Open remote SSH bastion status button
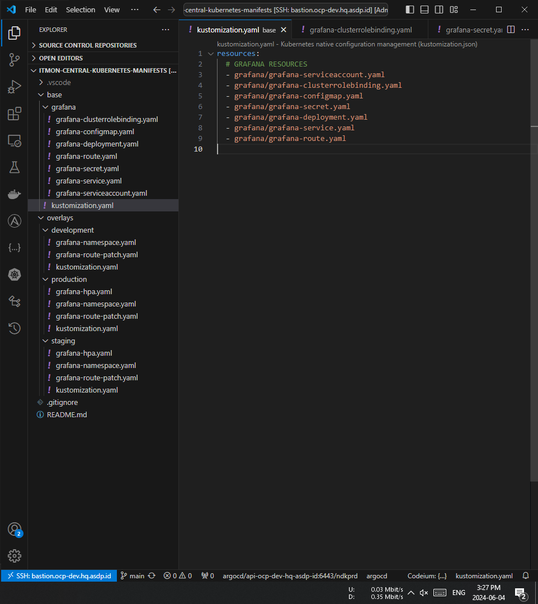The width and height of the screenshot is (538, 604). (59, 576)
